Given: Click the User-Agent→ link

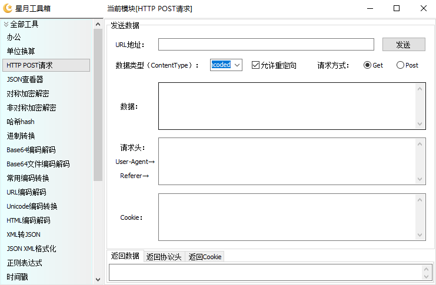Looking at the screenshot, I should pos(135,162).
